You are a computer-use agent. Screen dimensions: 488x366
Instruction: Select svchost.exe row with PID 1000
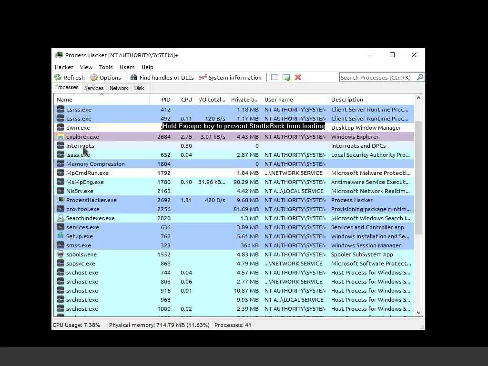[234, 308]
